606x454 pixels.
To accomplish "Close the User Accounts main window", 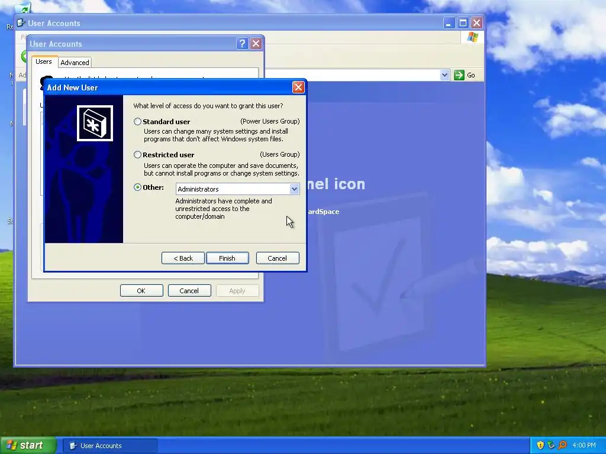I will pos(476,23).
